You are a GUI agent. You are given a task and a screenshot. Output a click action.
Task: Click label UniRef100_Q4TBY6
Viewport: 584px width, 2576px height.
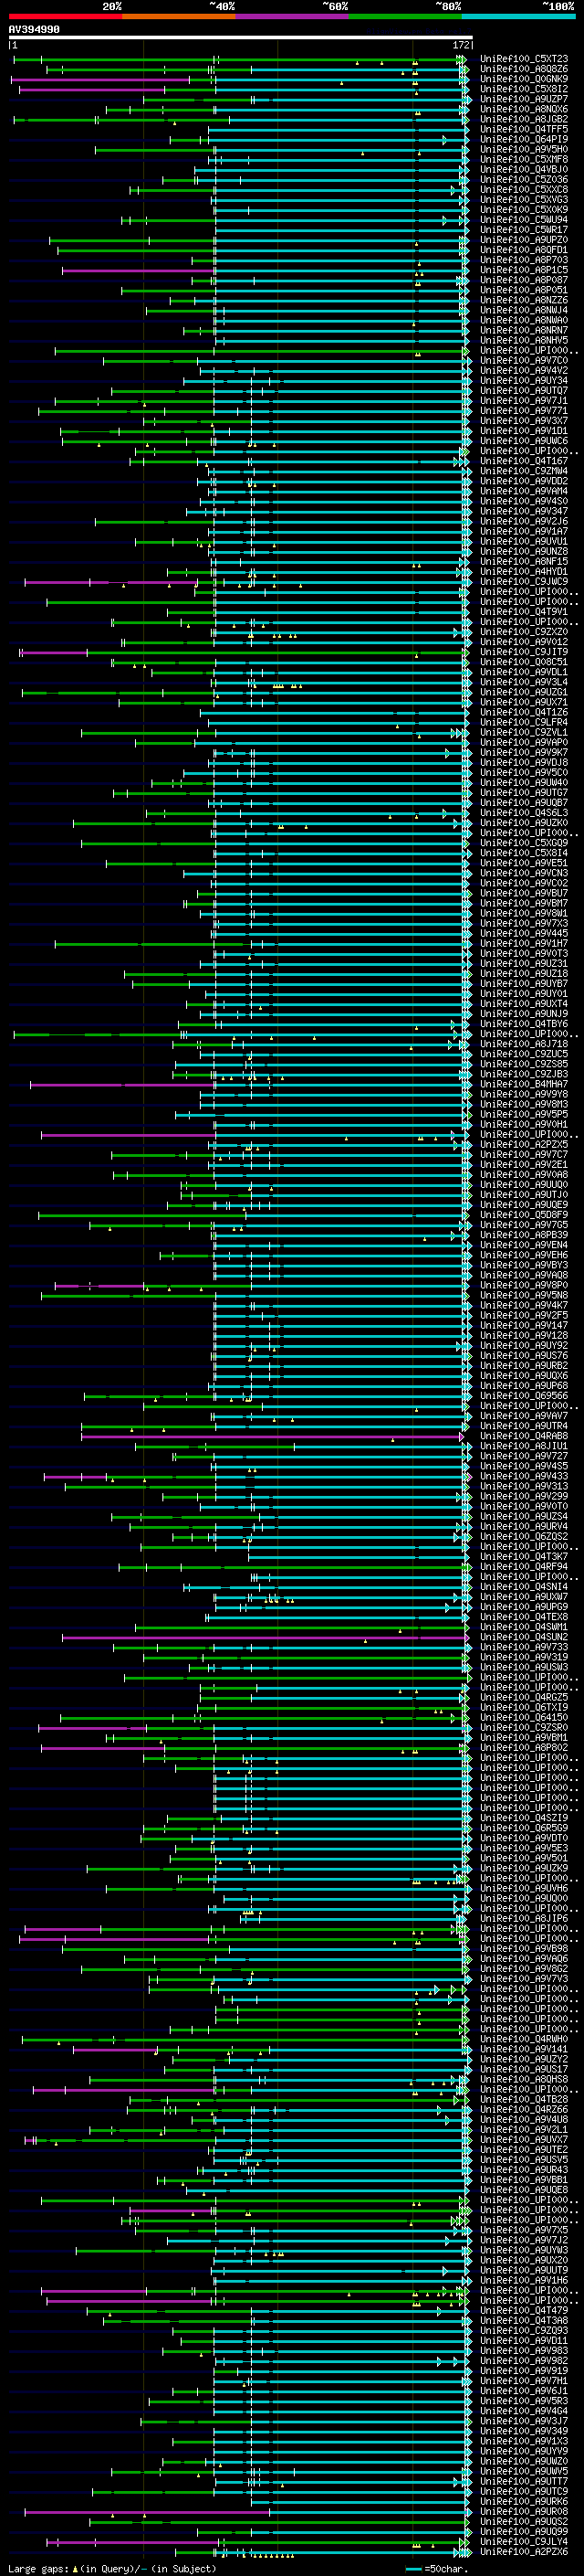pyautogui.click(x=524, y=1024)
